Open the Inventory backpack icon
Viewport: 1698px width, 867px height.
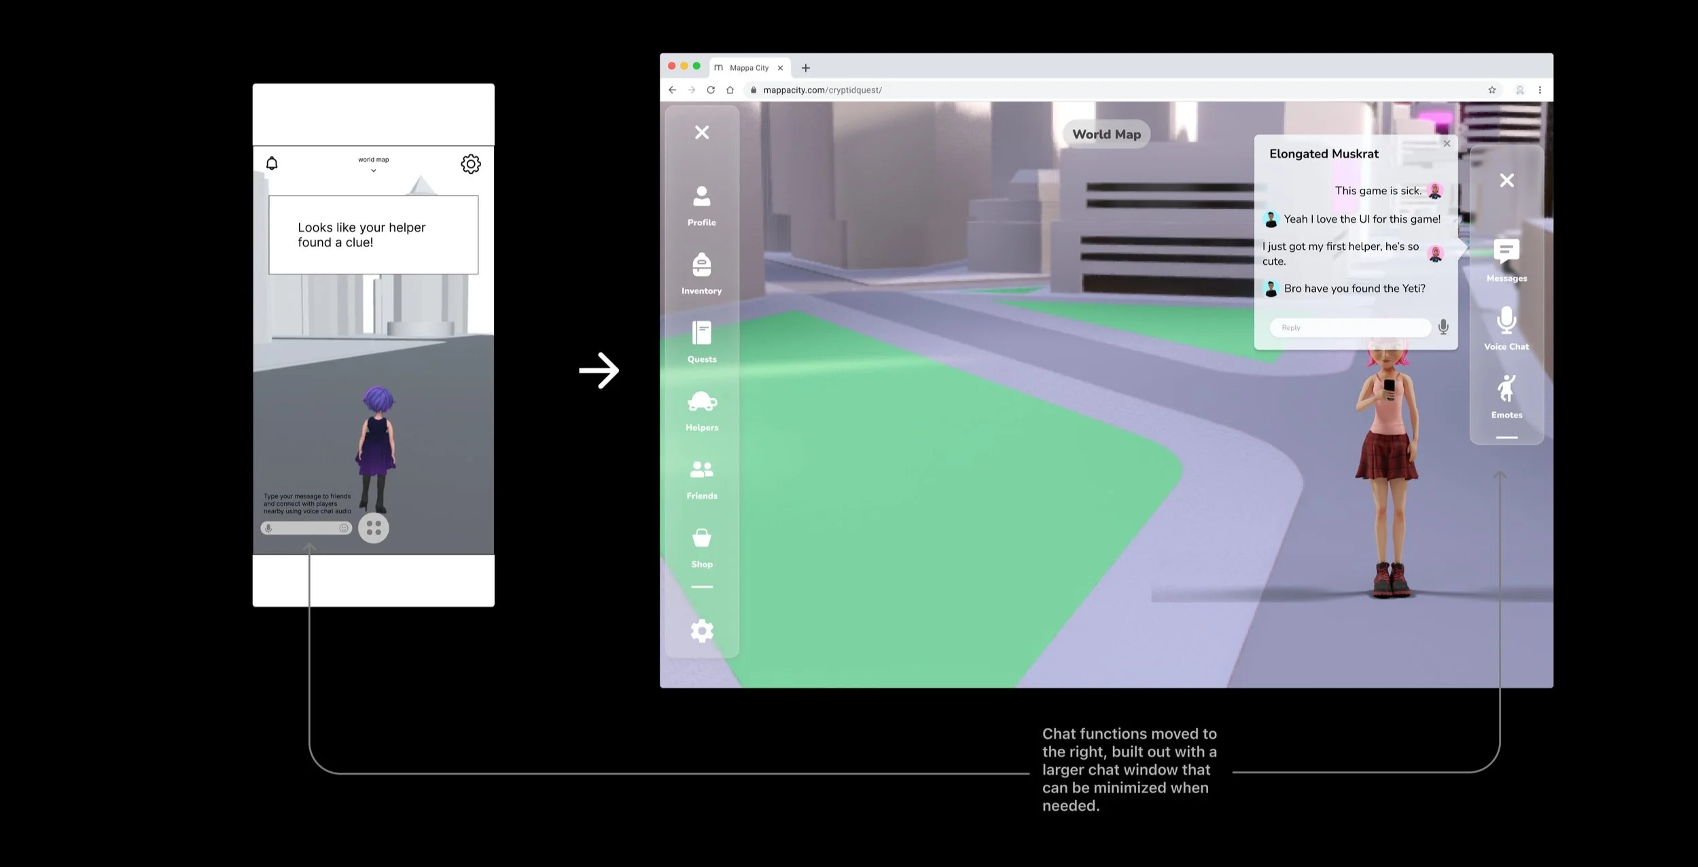(701, 265)
